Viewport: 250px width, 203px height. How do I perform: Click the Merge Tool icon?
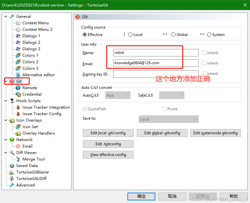pyautogui.click(x=18, y=159)
